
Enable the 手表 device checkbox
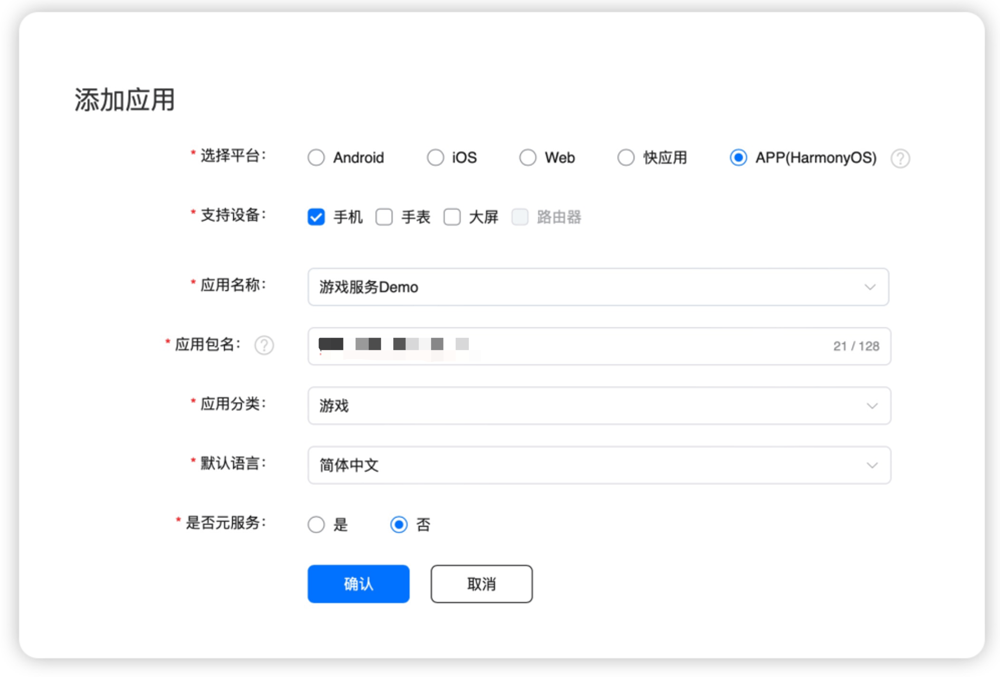[x=384, y=217]
